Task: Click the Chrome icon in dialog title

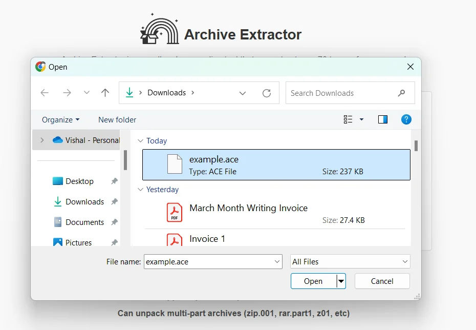Action: click(40, 67)
